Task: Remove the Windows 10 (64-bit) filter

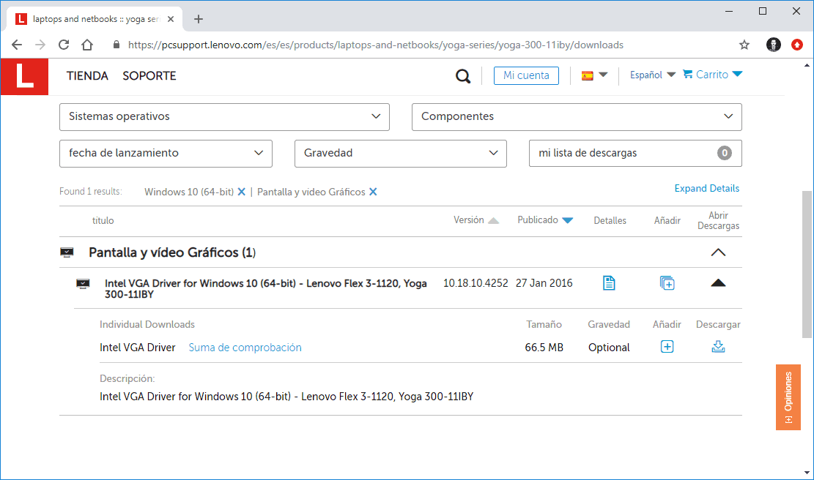Action: click(x=241, y=192)
